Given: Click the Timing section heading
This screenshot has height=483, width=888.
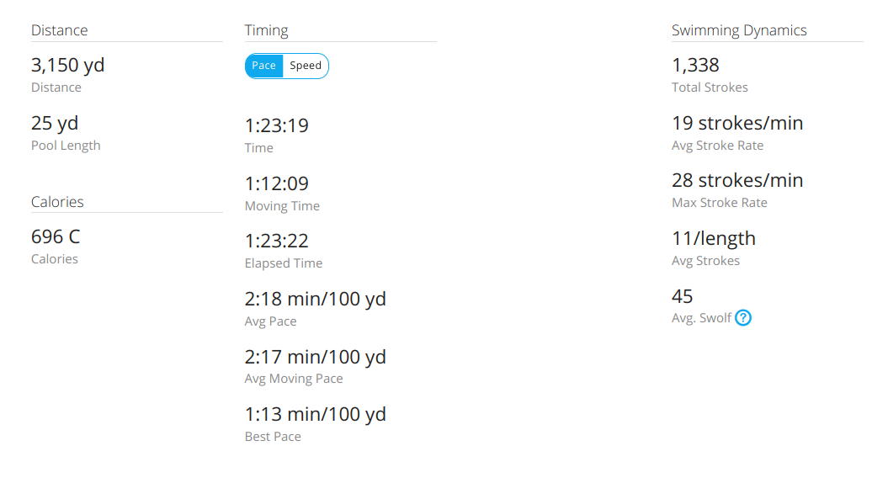Looking at the screenshot, I should pyautogui.click(x=266, y=30).
